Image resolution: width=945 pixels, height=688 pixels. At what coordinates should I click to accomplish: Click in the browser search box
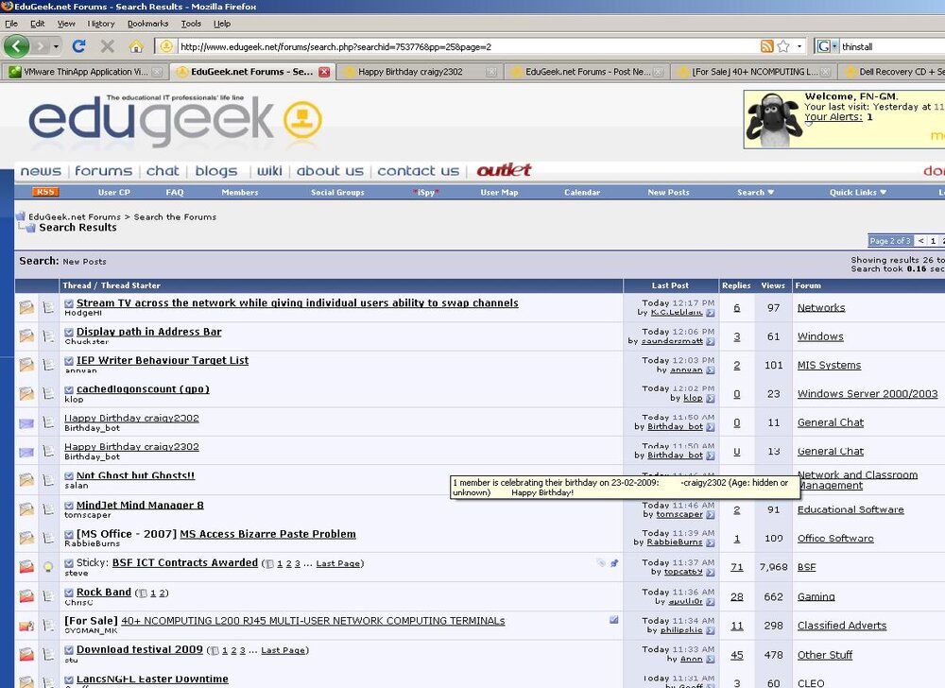892,46
